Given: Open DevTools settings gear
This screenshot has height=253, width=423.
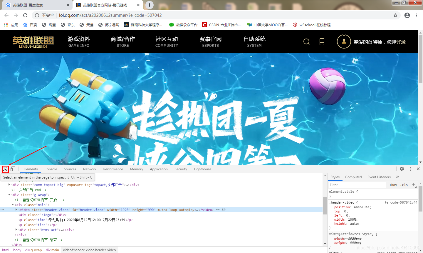Looking at the screenshot, I should (402, 169).
